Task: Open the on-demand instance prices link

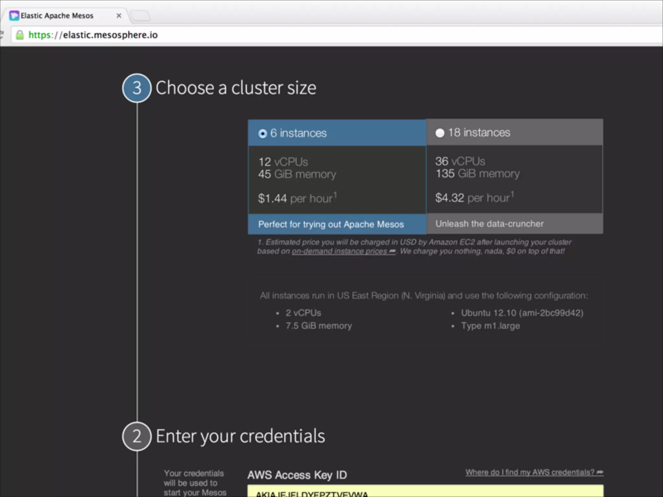Action: [340, 251]
